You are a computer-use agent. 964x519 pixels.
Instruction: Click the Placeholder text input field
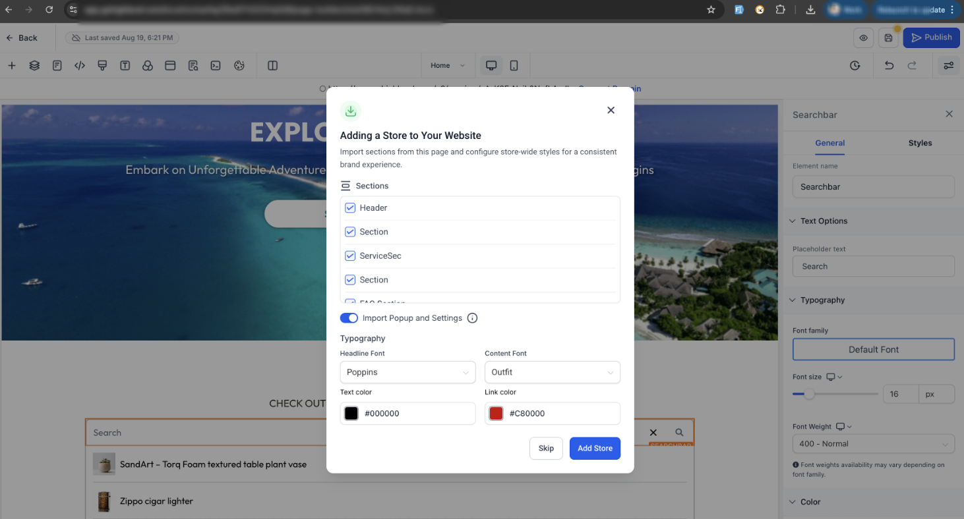874,267
